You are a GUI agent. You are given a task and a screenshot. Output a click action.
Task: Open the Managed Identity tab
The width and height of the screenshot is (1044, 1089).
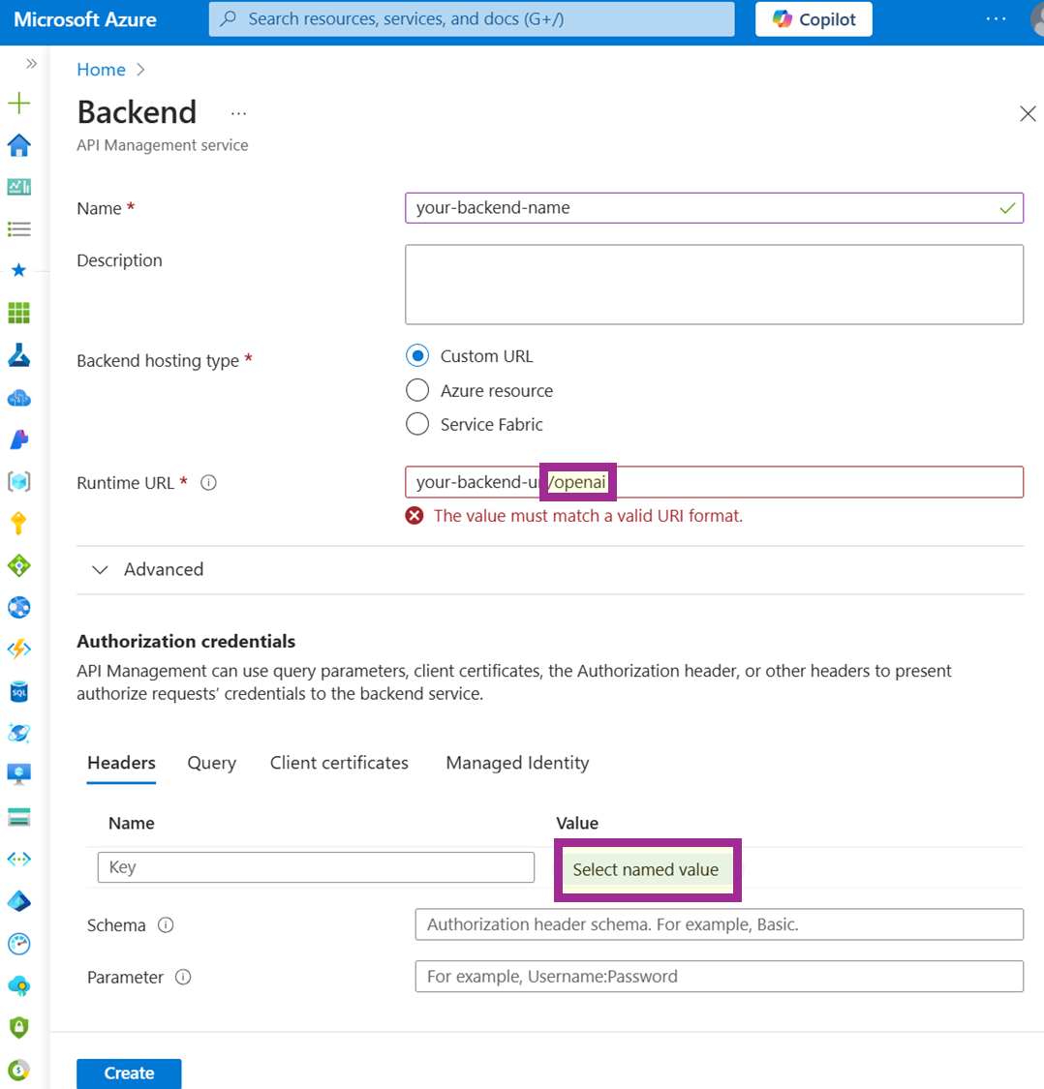point(517,764)
